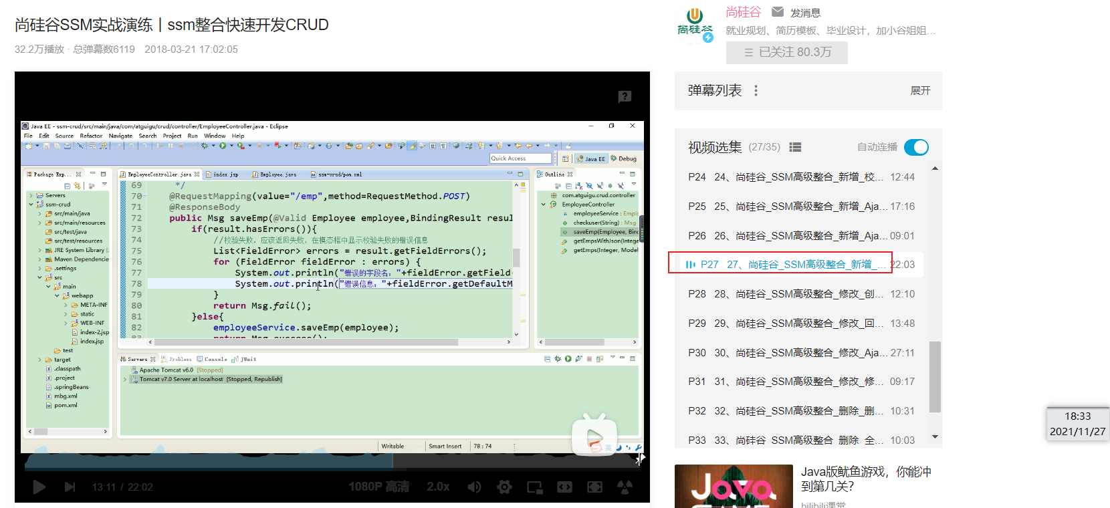Skip to the next episode in player
This screenshot has height=508, width=1110.
[x=70, y=487]
